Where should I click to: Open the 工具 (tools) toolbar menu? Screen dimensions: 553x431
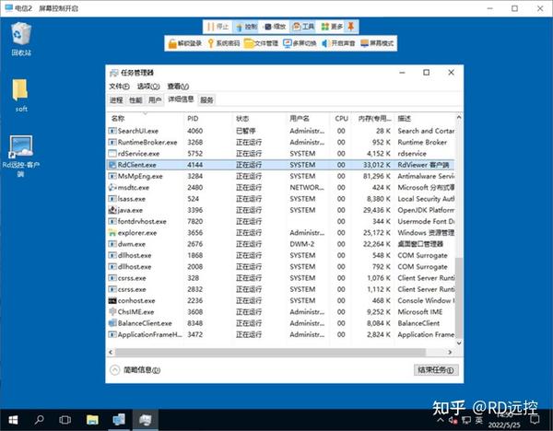303,27
